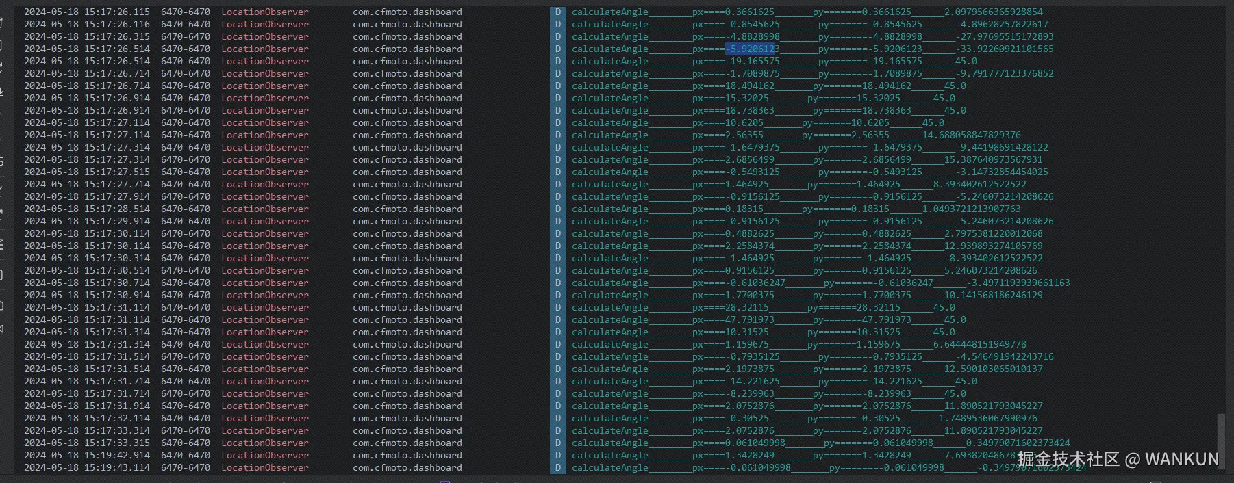
Task: Click D level badge in 15:17:30.714 row
Action: [558, 283]
